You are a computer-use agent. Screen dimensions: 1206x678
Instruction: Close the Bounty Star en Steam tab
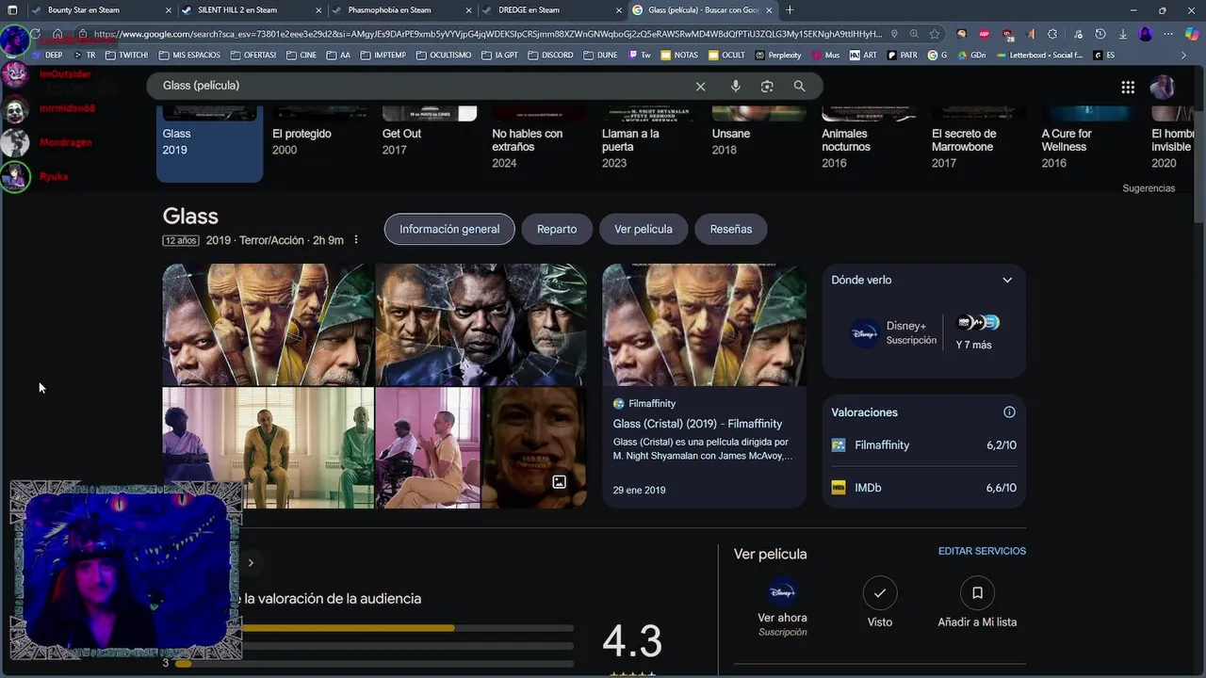coord(169,10)
